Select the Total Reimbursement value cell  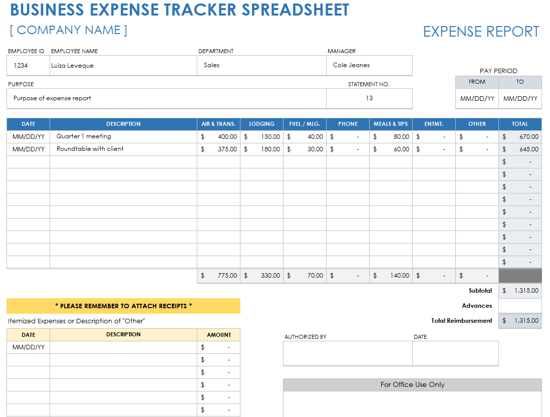pyautogui.click(x=520, y=321)
